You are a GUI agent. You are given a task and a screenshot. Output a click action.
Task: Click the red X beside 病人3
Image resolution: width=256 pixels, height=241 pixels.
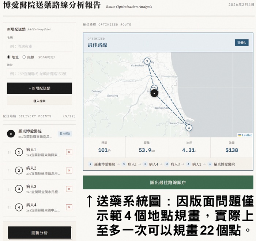click(x=69, y=189)
